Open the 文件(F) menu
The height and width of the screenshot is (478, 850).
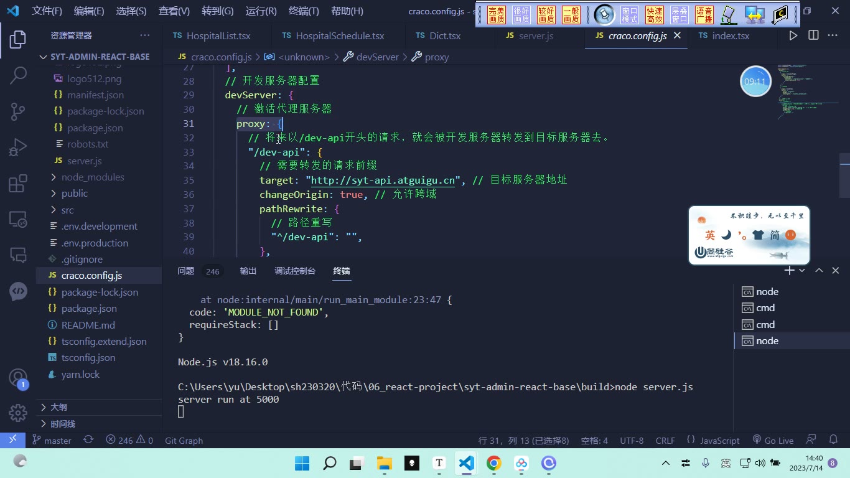coord(47,11)
